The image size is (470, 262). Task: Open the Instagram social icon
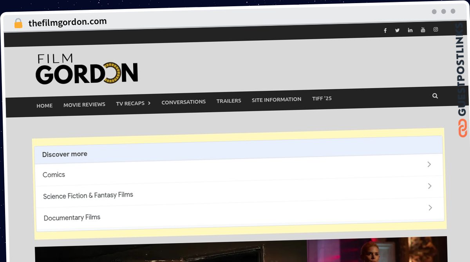point(436,29)
